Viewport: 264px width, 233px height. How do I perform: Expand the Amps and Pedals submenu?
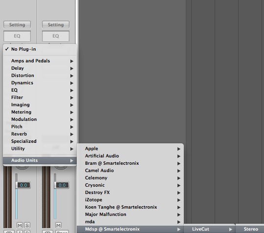[x=40, y=61]
